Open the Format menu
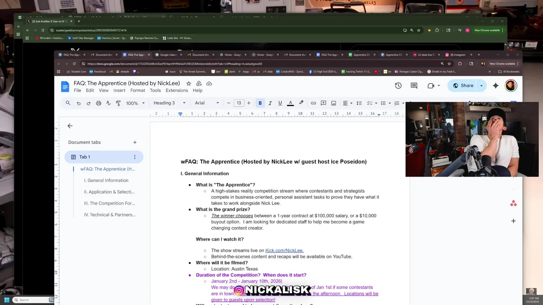This screenshot has width=543, height=305. click(x=137, y=90)
